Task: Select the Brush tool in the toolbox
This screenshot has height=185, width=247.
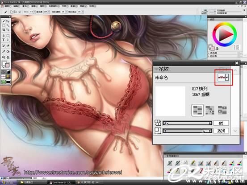Action: [4, 21]
